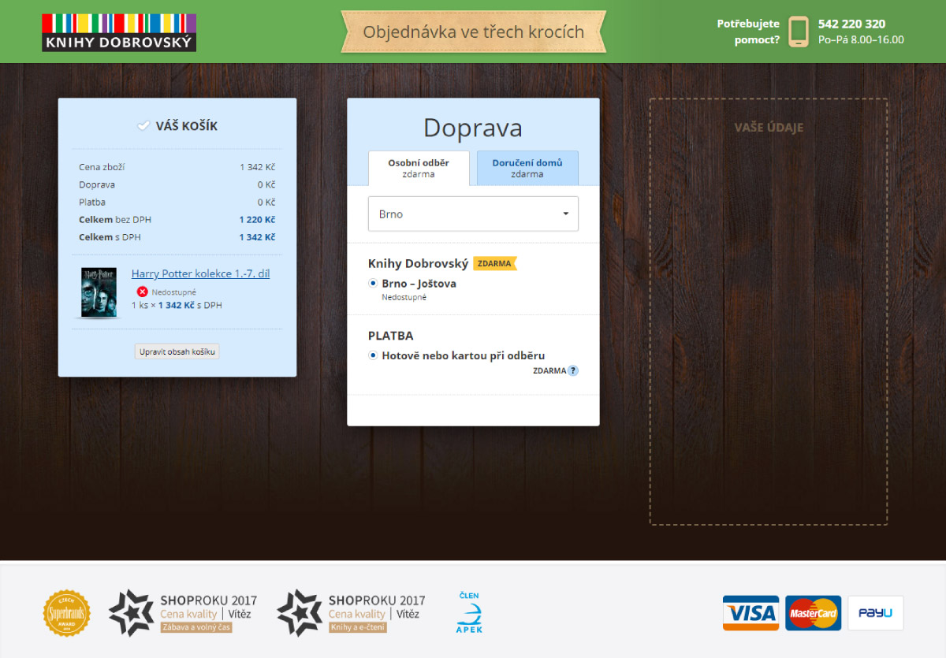Viewport: 946px width, 658px height.
Task: Click the Harry Potter book cover thumbnail
Action: point(99,292)
